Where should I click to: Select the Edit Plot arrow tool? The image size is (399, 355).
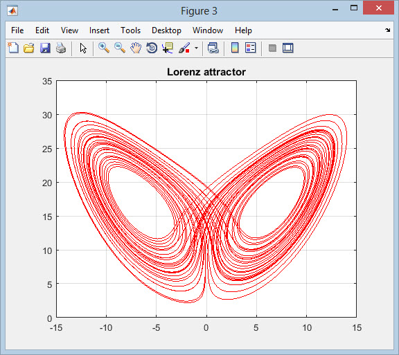click(83, 48)
